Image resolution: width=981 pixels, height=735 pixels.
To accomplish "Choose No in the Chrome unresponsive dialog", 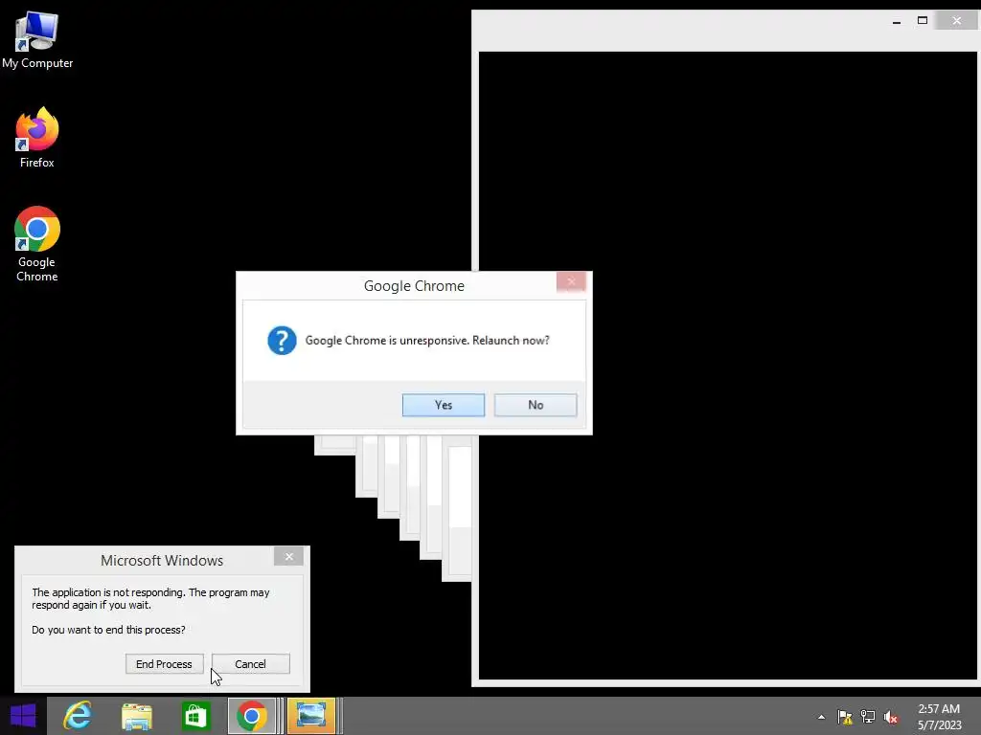I will point(536,405).
